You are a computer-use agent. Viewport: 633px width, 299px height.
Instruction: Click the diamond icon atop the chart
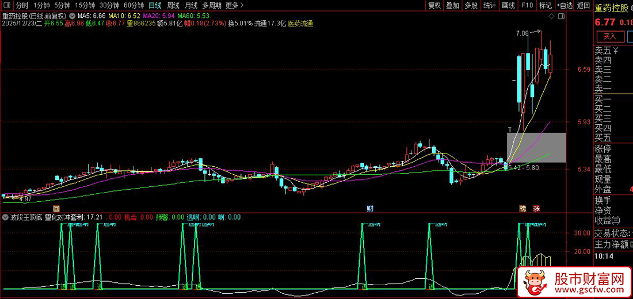tap(551, 16)
